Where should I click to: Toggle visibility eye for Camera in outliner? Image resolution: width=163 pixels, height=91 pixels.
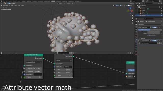click(161, 9)
